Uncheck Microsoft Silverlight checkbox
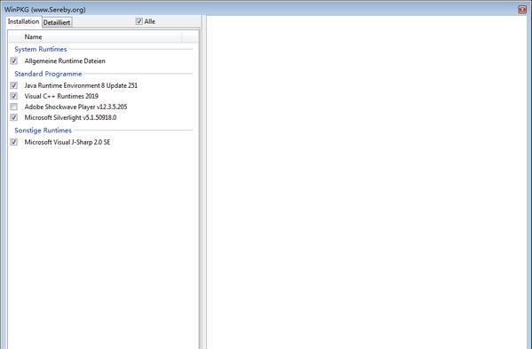532x349 pixels. click(14, 118)
